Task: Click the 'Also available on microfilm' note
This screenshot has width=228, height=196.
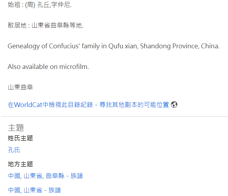Action: (48, 67)
